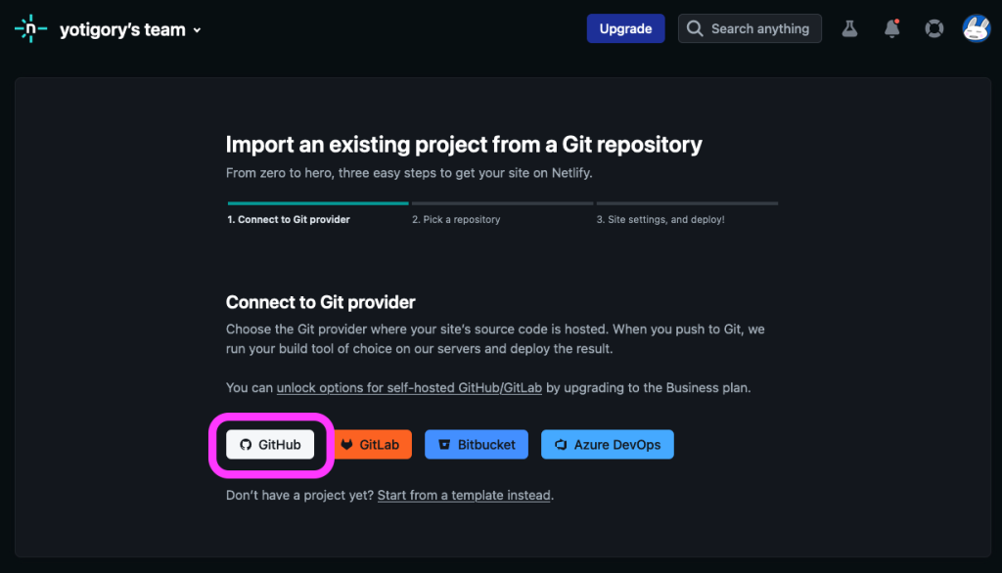This screenshot has height=573, width=1002.
Task: Select step 2 Pick a repository
Action: (x=456, y=219)
